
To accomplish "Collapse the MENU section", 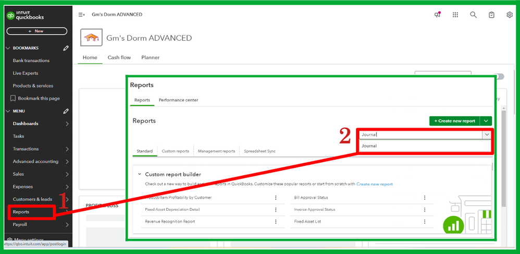I will click(x=8, y=111).
